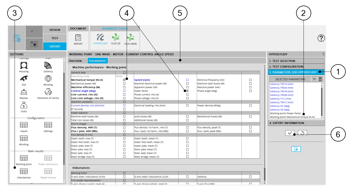
Task: Click the Sections panel vertical scrollbar
Action: pyautogui.click(x=64, y=119)
